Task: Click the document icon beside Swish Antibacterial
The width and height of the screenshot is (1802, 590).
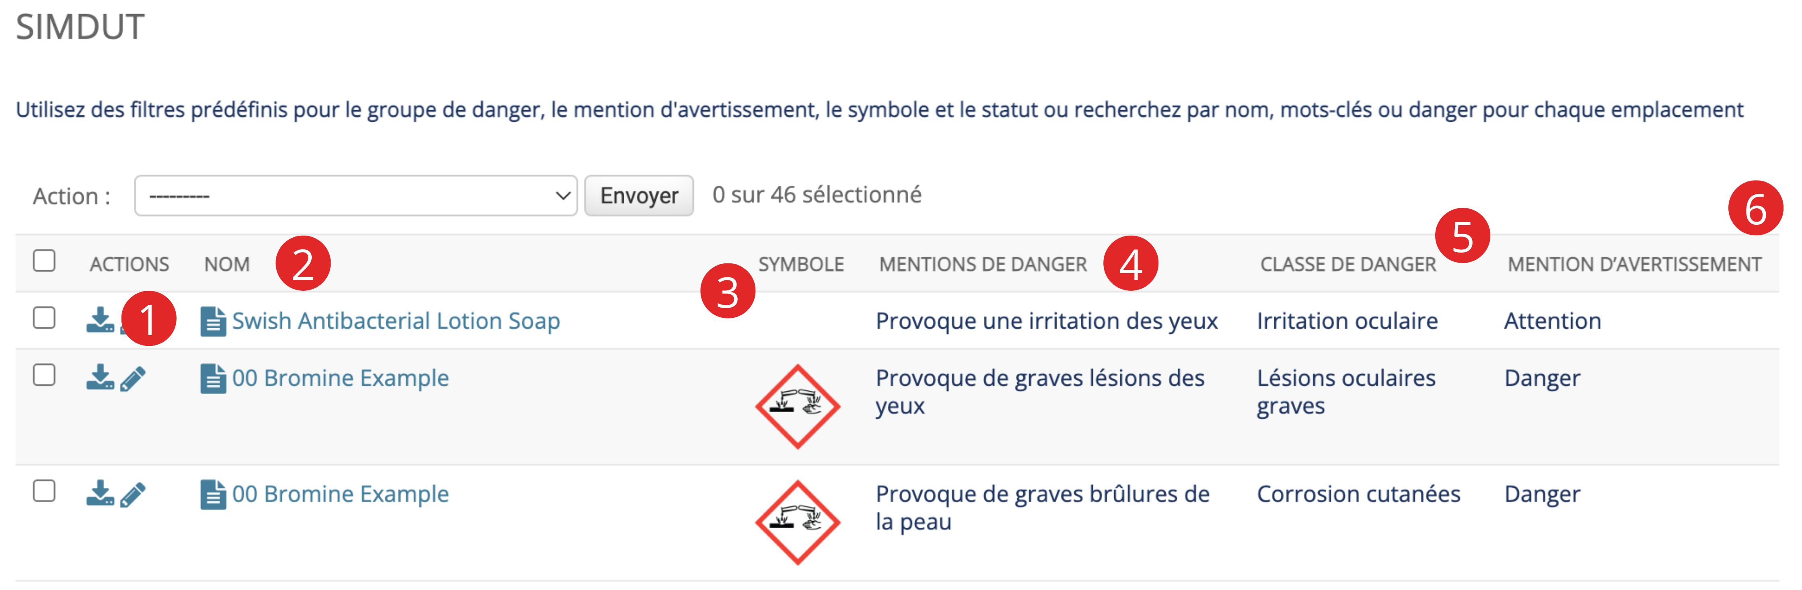Action: coord(213,321)
